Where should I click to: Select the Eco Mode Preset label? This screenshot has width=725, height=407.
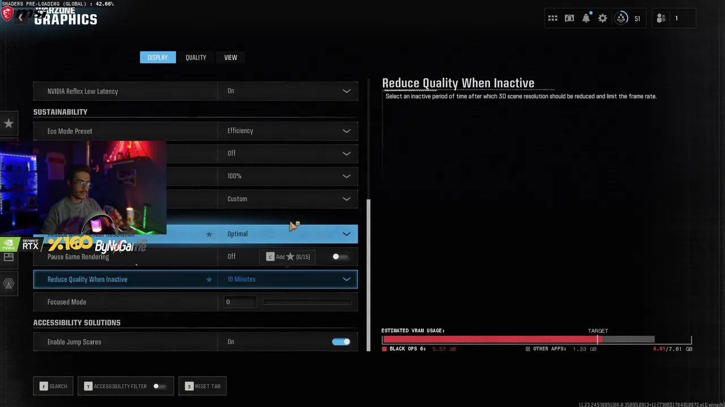click(70, 131)
